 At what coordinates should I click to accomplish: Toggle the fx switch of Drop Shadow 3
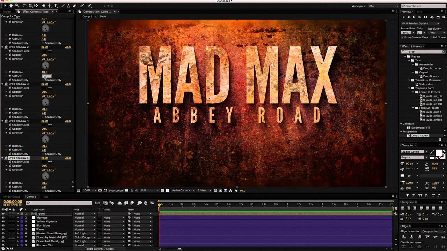tap(6, 84)
